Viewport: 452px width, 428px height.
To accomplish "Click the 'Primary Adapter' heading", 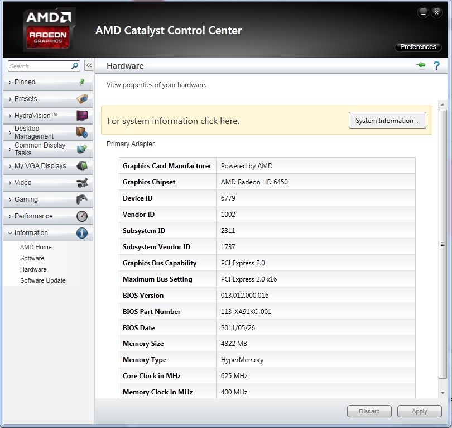I will pos(130,144).
